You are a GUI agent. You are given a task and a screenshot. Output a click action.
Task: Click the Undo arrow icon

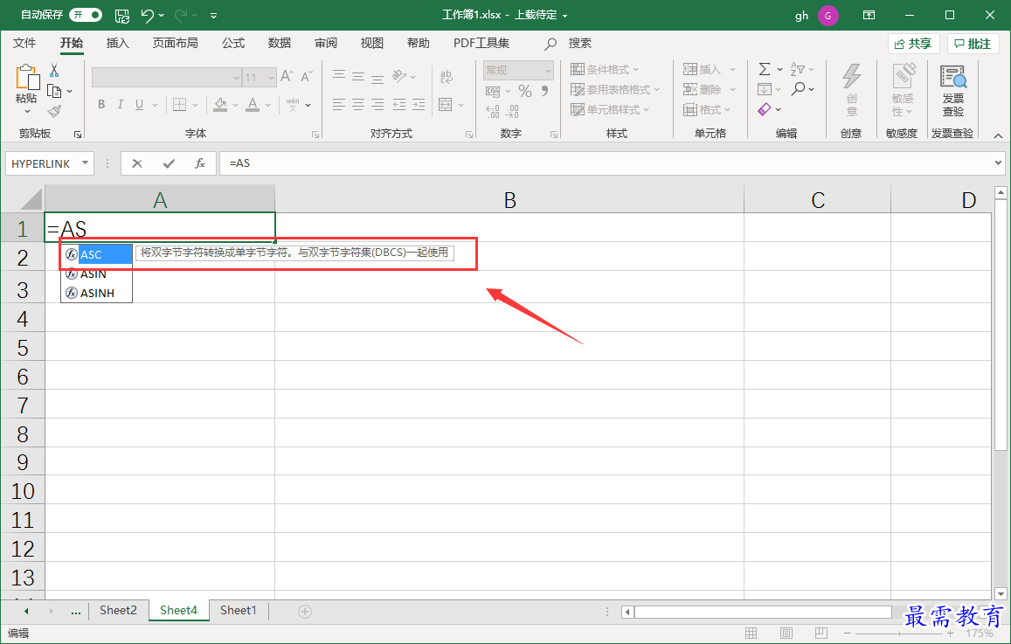coord(147,15)
